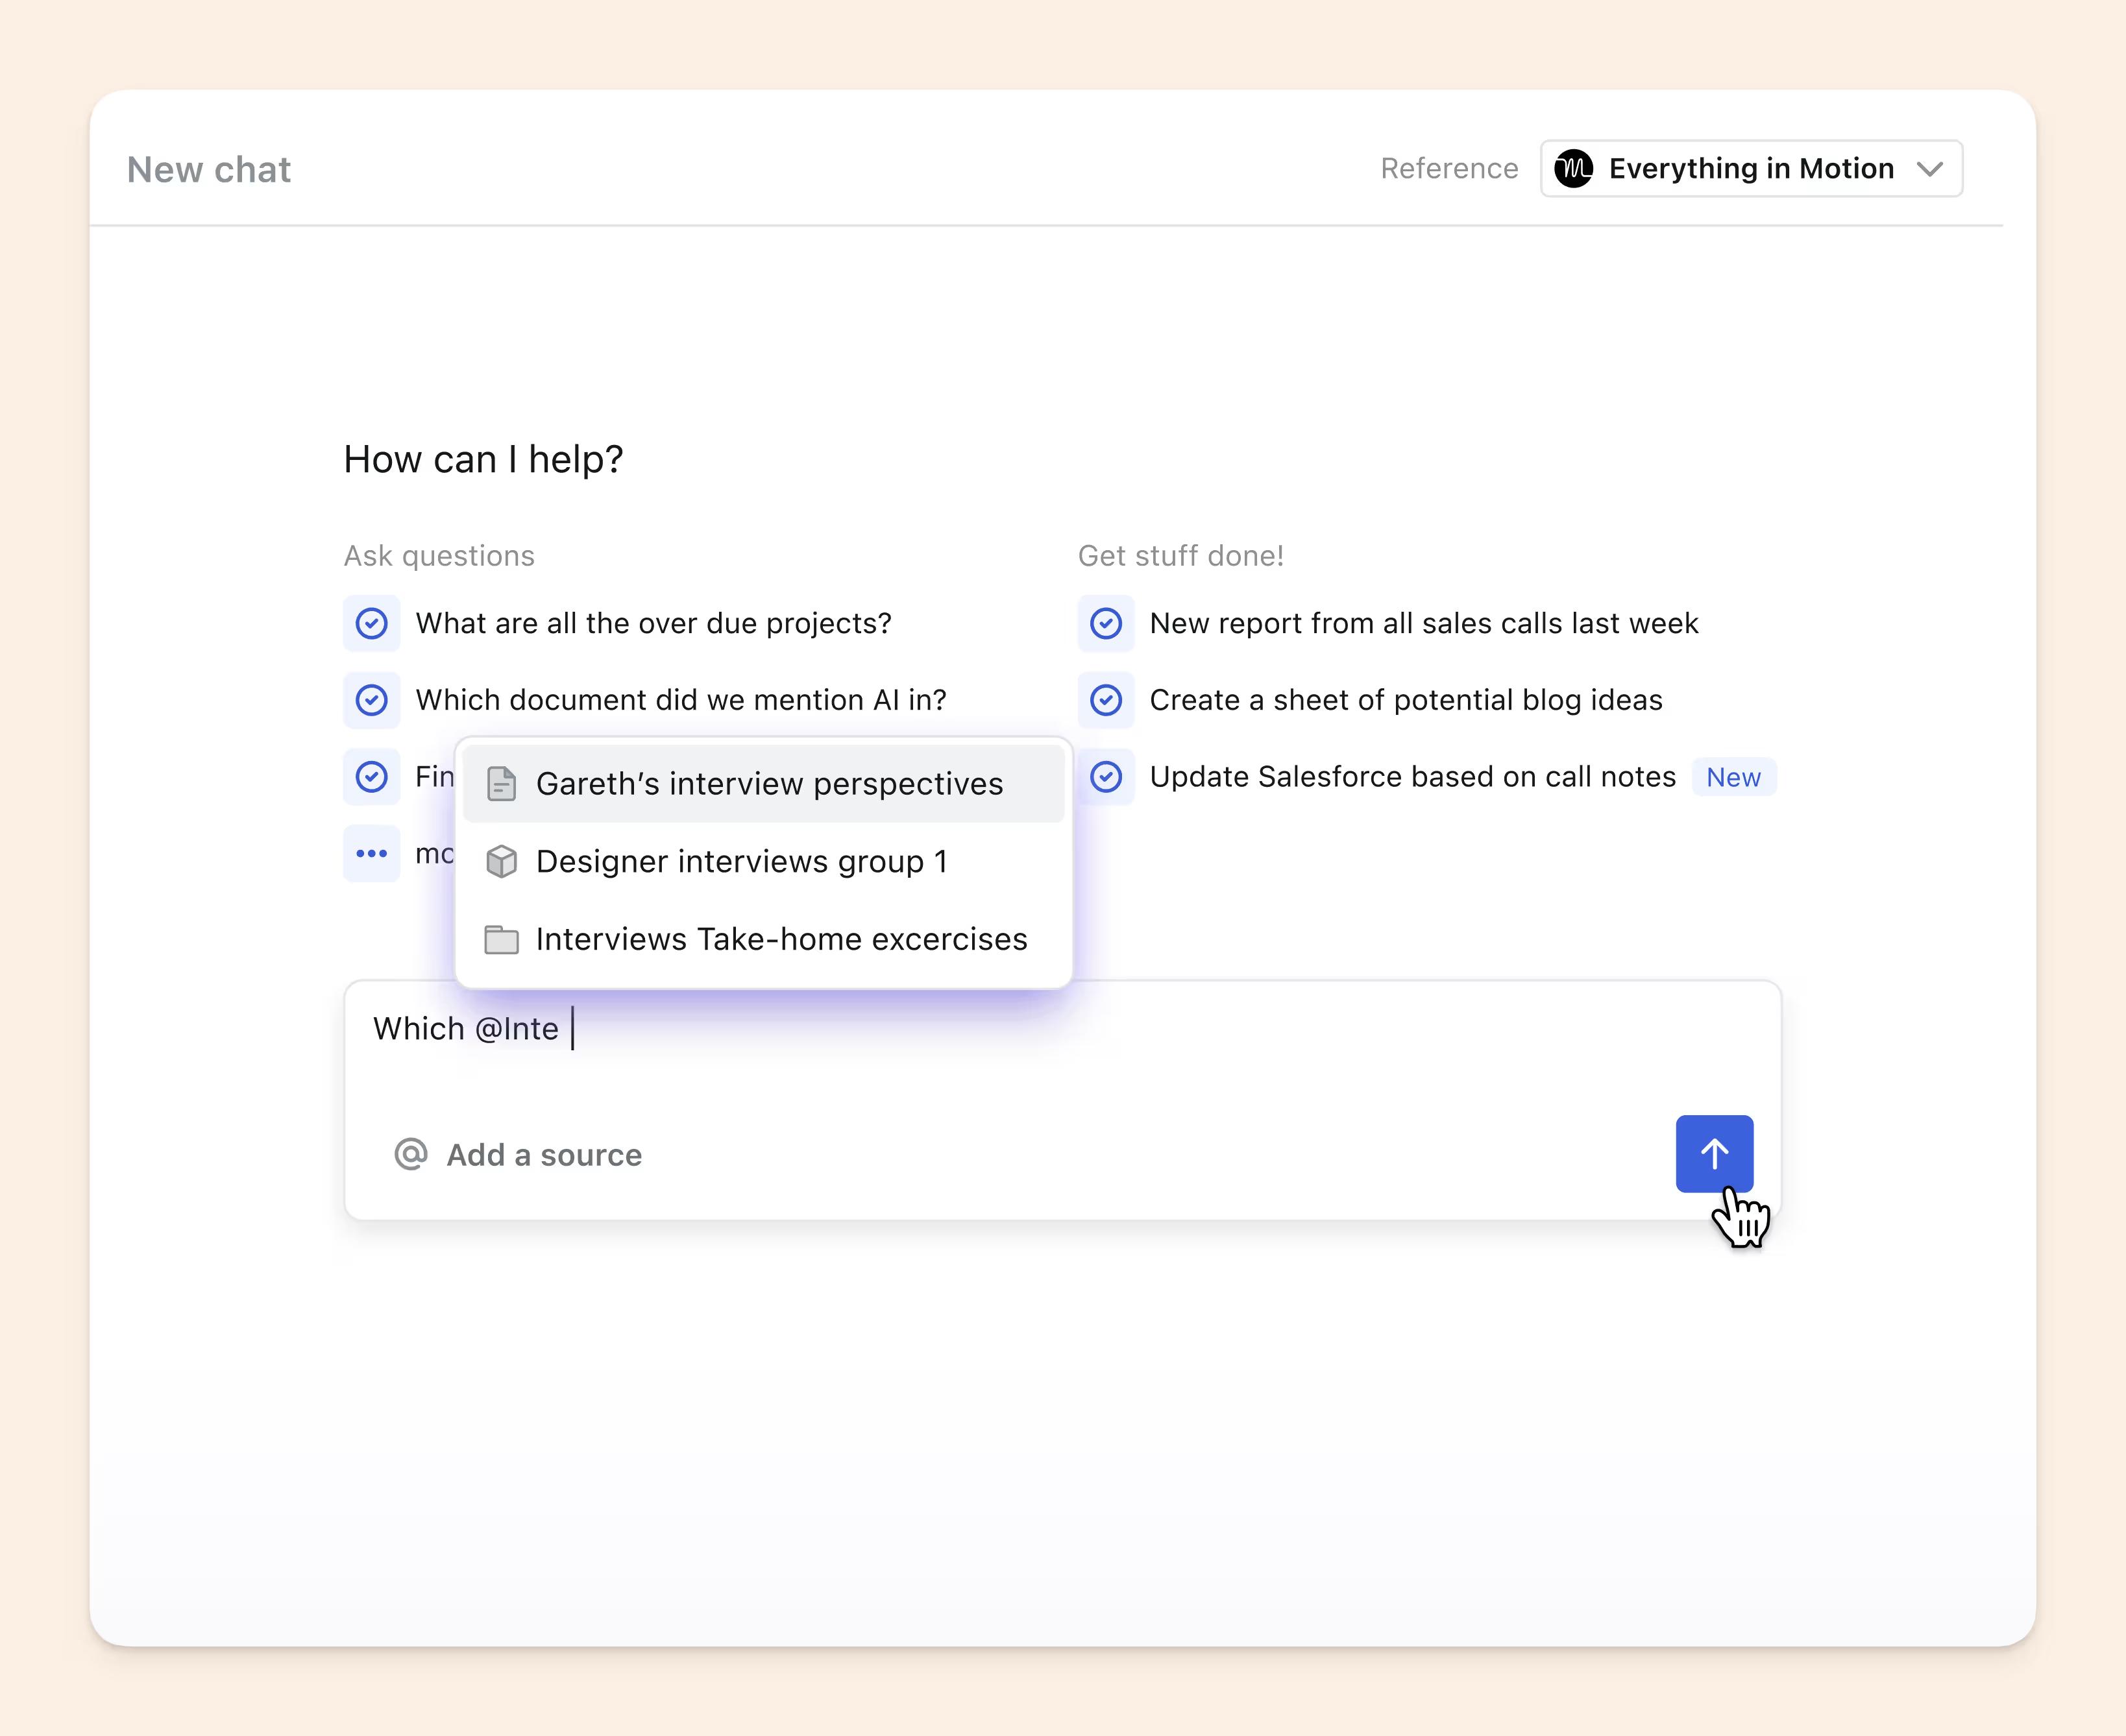This screenshot has height=1736, width=2126.
Task: Click the folder icon for Interviews Take-home excercises
Action: click(501, 940)
